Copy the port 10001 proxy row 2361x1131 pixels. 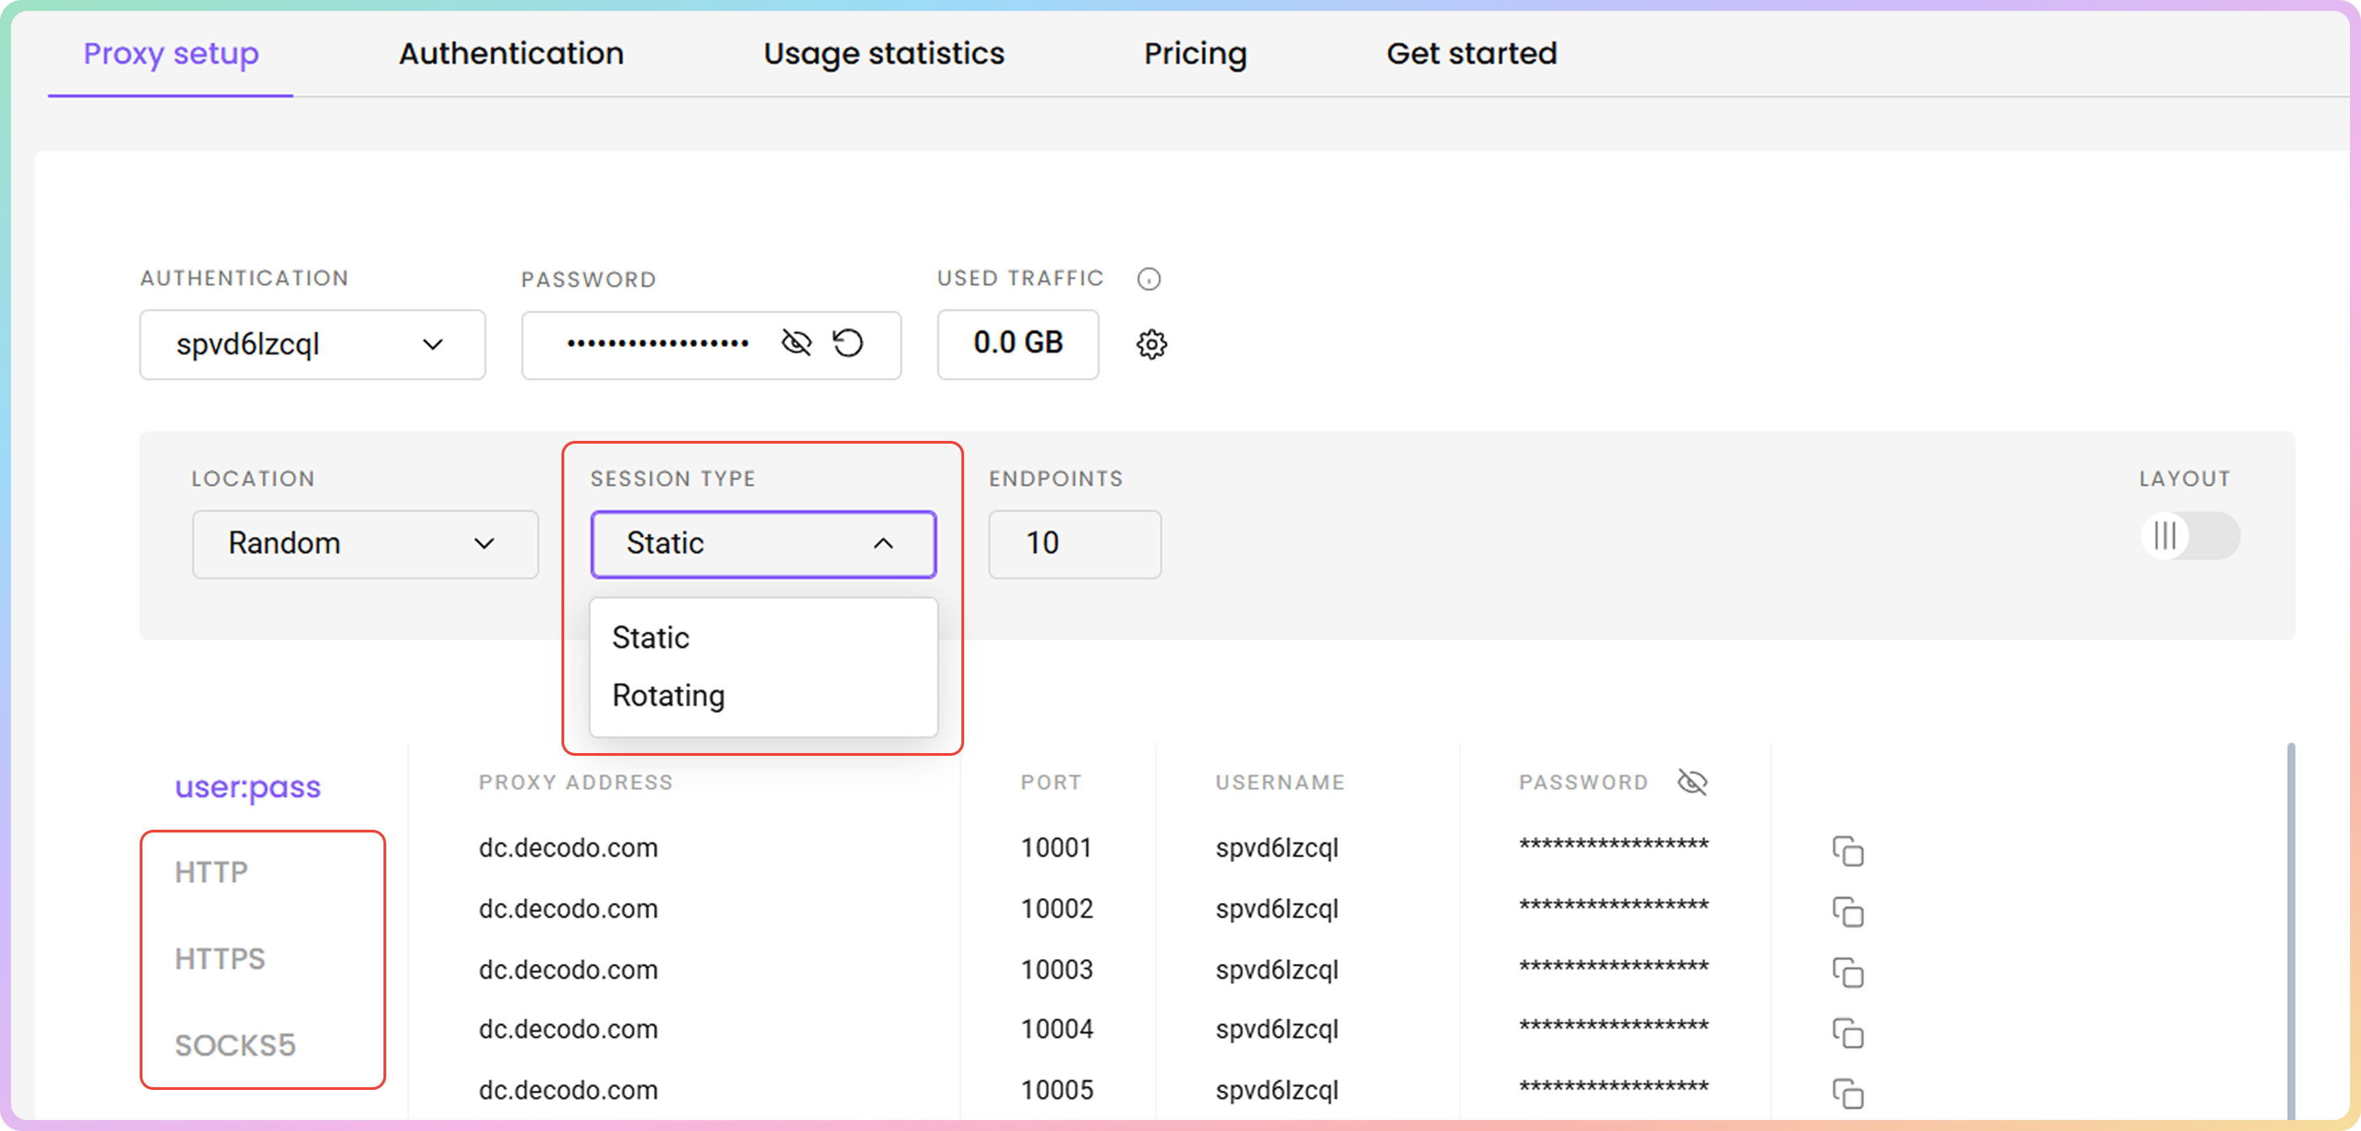pyautogui.click(x=1847, y=850)
